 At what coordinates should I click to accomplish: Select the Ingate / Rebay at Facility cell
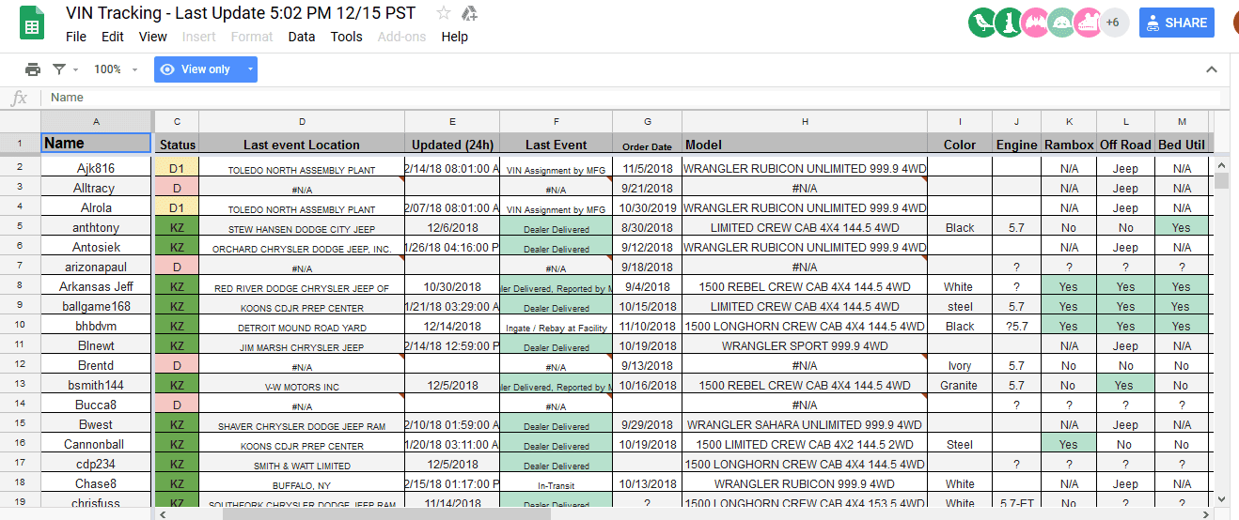[557, 327]
